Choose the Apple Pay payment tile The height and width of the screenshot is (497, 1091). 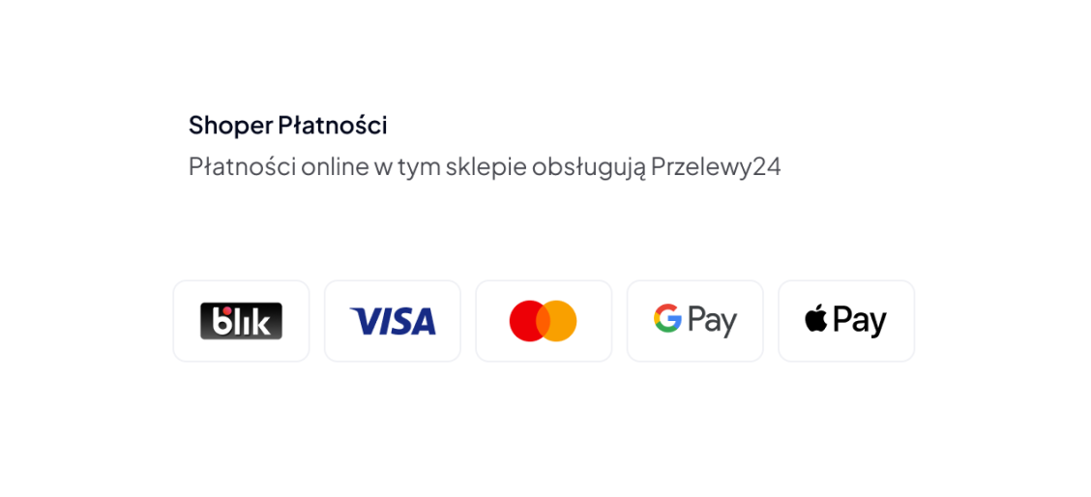click(846, 321)
